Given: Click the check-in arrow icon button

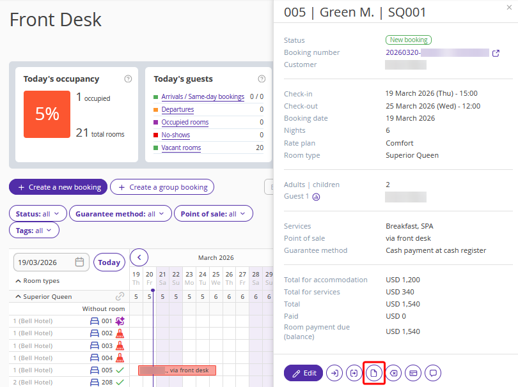Looking at the screenshot, I should (334, 373).
